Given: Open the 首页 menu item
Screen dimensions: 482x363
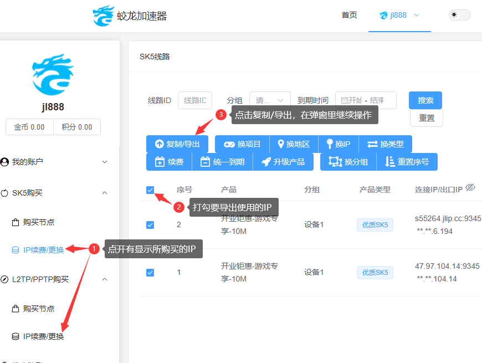Looking at the screenshot, I should (x=350, y=15).
